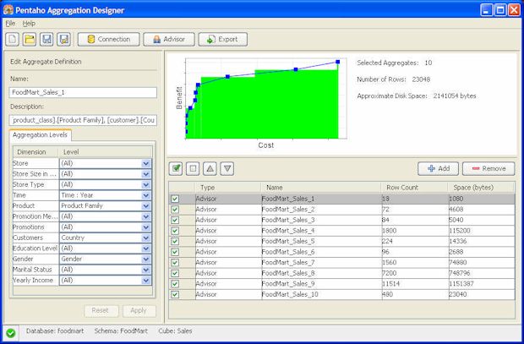Click the Reset button
Viewport: 524px width, 344px height.
(x=101, y=310)
